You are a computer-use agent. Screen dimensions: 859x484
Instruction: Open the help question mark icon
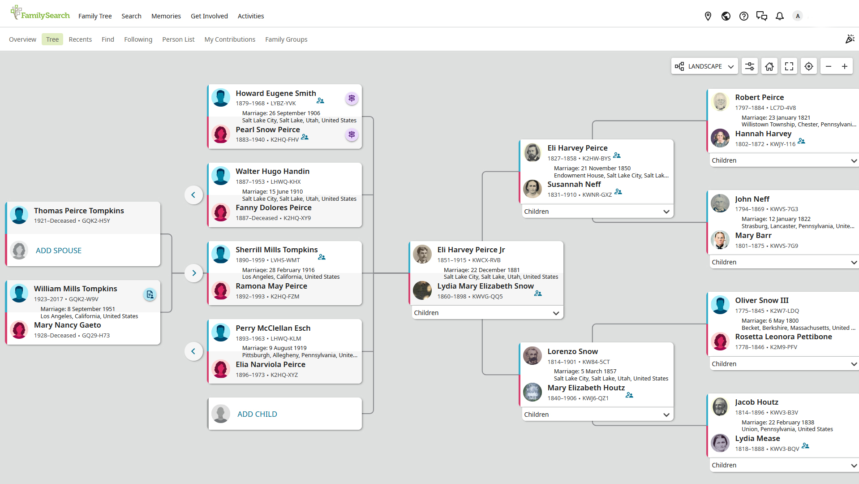point(743,16)
